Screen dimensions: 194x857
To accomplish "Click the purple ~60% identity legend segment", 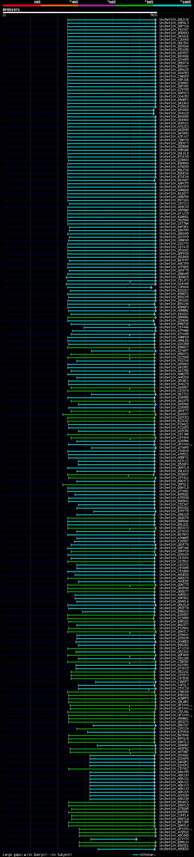I will (x=97, y=5).
